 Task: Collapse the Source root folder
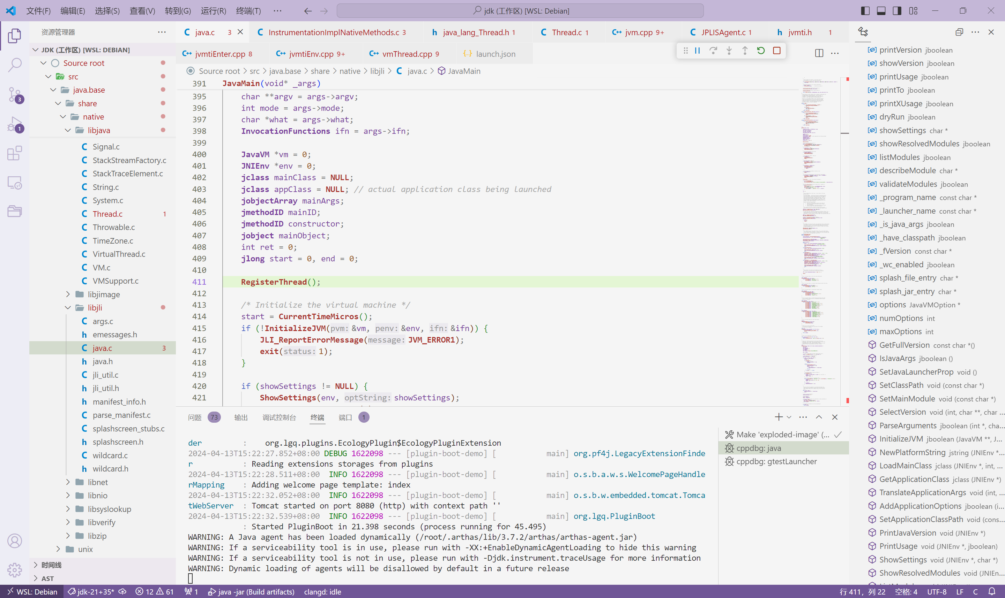[44, 63]
